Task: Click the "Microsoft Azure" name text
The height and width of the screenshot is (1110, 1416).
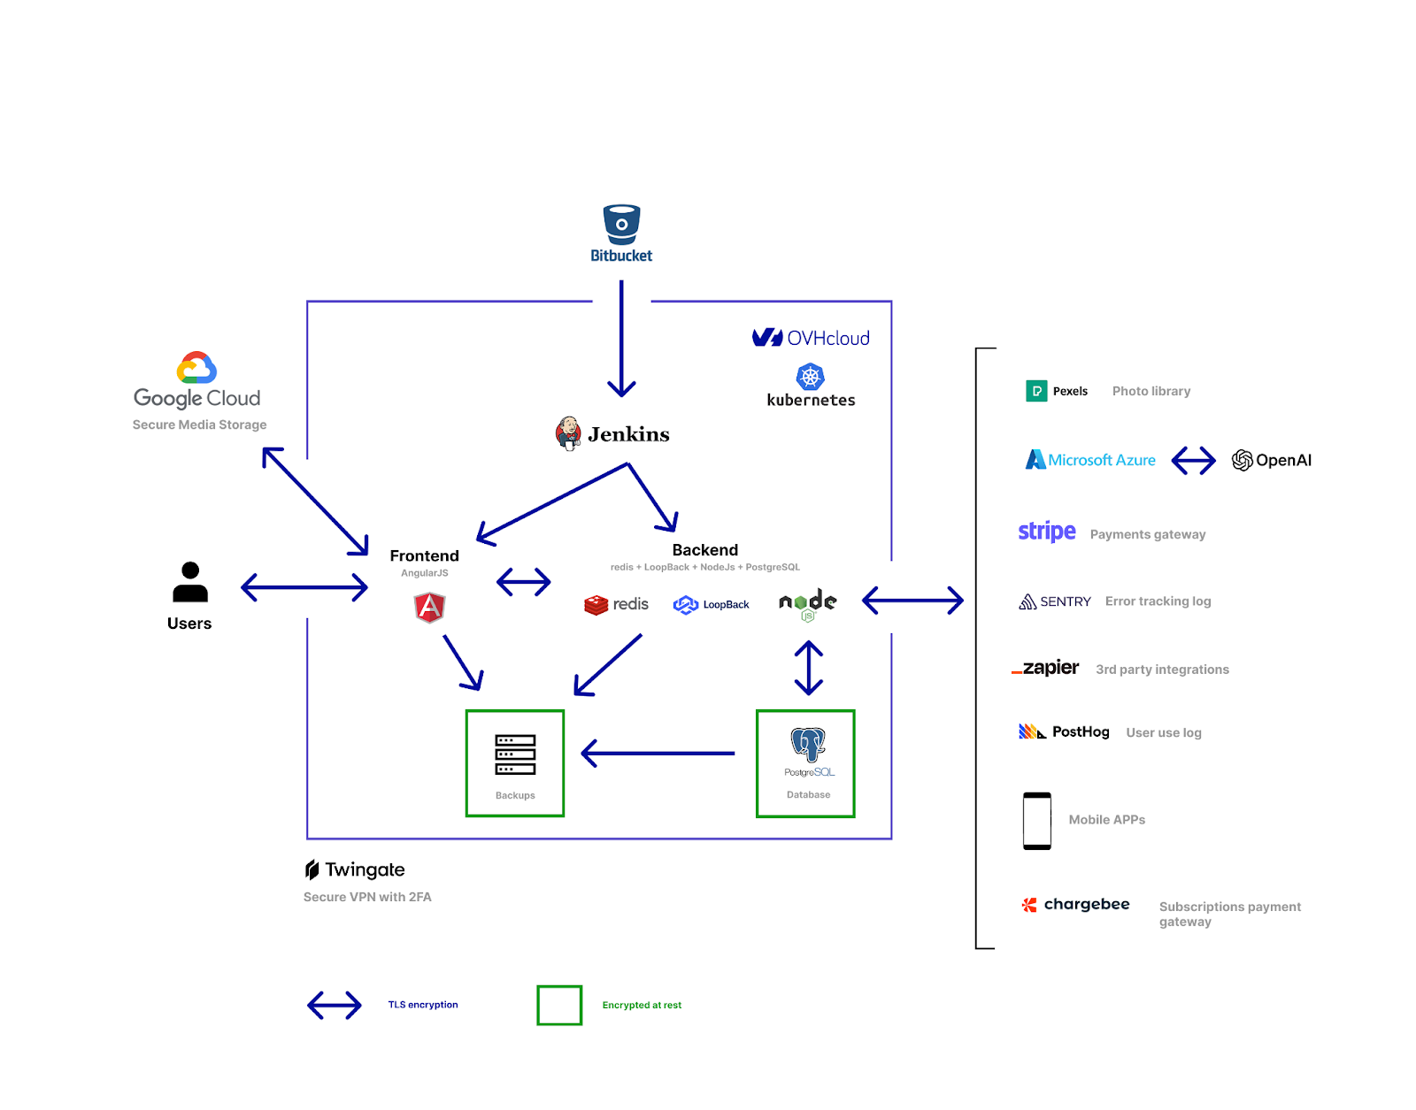Action: tap(1102, 460)
